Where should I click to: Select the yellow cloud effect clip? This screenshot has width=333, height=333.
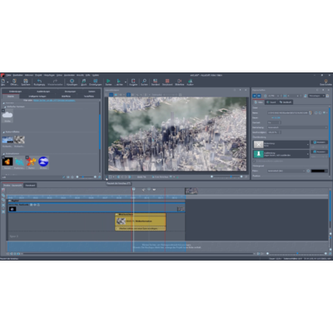(141, 221)
